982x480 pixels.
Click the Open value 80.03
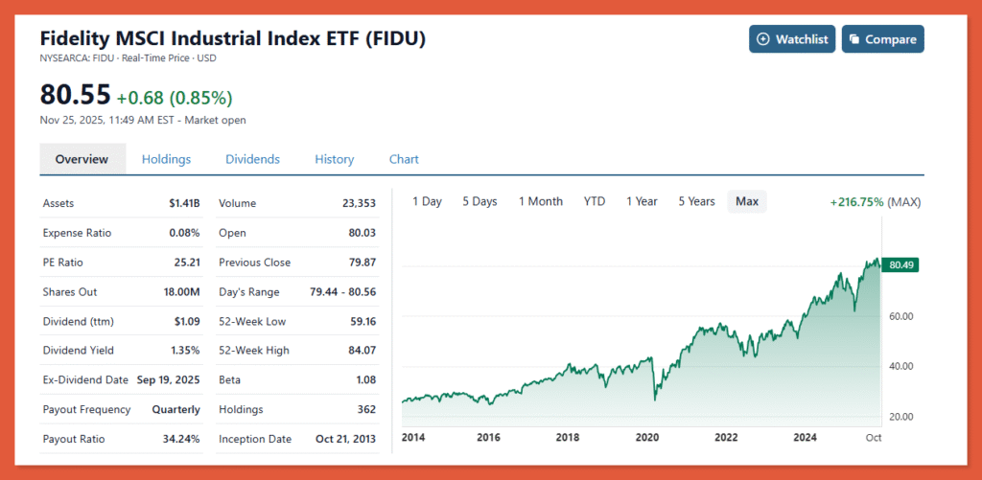click(x=362, y=233)
